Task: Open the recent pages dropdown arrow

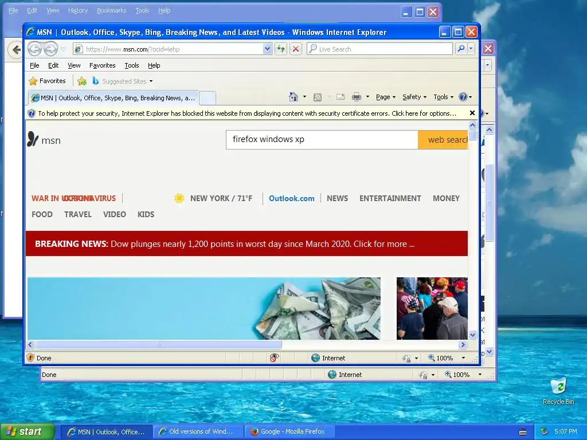Action: pos(63,49)
